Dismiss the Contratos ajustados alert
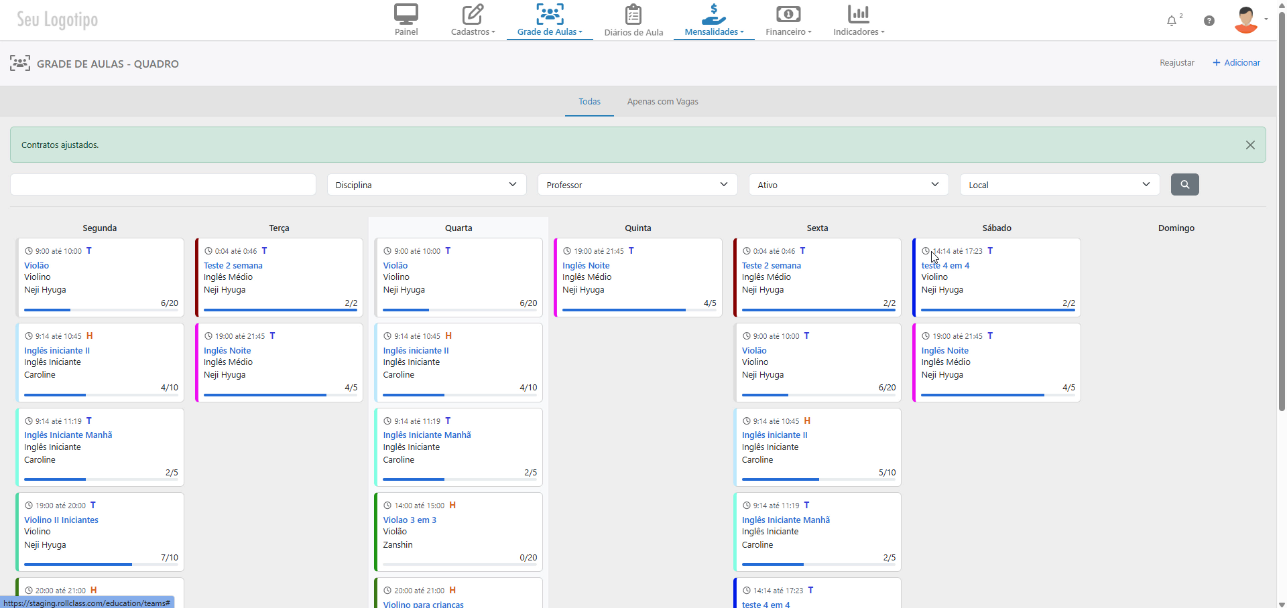This screenshot has width=1287, height=608. [x=1250, y=145]
